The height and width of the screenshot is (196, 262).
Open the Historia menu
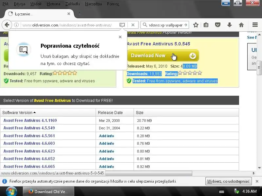[x=53, y=4]
